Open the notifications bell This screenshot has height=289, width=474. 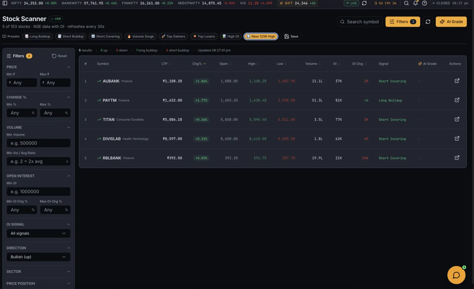tap(415, 3)
